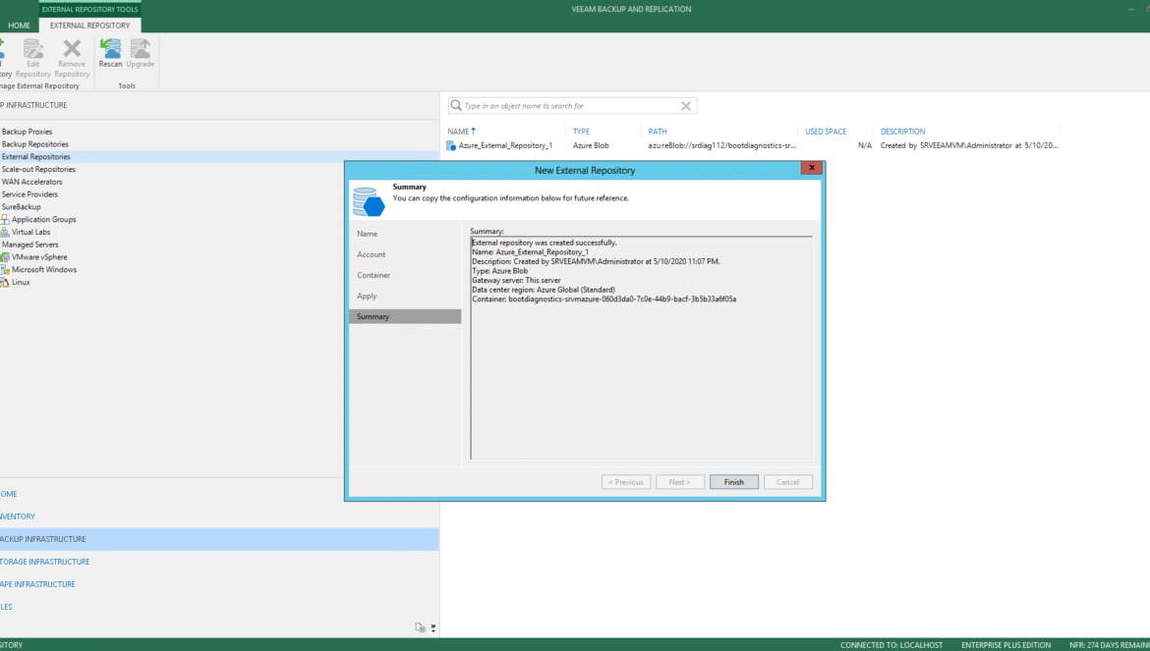Switch to the Home ribbon tab
This screenshot has width=1150, height=651.
(x=19, y=25)
